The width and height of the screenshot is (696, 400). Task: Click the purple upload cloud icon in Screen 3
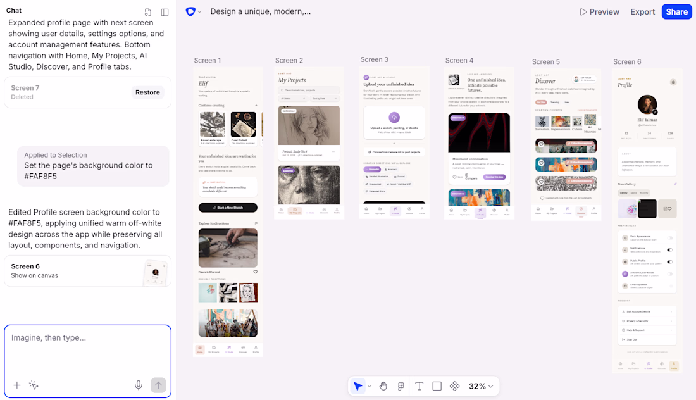394,118
